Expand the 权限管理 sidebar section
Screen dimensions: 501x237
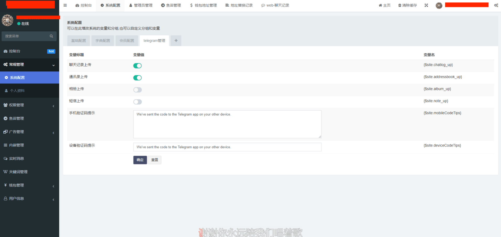coord(16,105)
